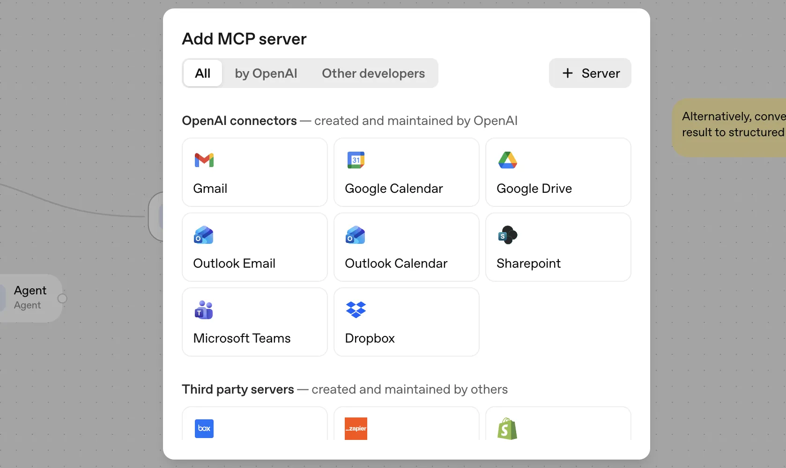786x468 pixels.
Task: Choose the Shopify bag icon
Action: tap(507, 428)
